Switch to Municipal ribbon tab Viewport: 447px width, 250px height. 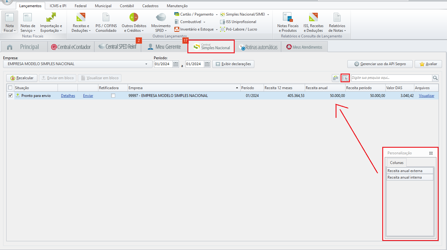[x=103, y=6]
